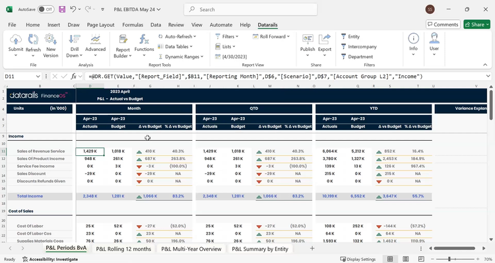Viewport: 495px width, 263px height.
Task: Switch to Page Break Preview view
Action: coord(421,259)
